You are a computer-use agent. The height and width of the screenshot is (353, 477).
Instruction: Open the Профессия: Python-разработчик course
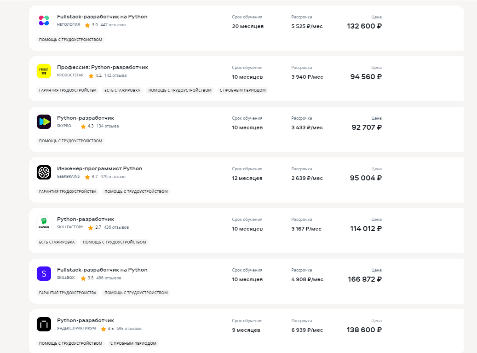tap(102, 67)
